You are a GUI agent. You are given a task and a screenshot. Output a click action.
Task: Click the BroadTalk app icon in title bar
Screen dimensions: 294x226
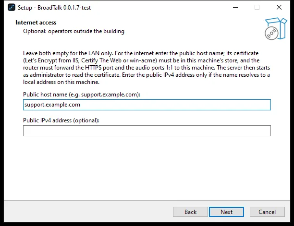pos(12,8)
